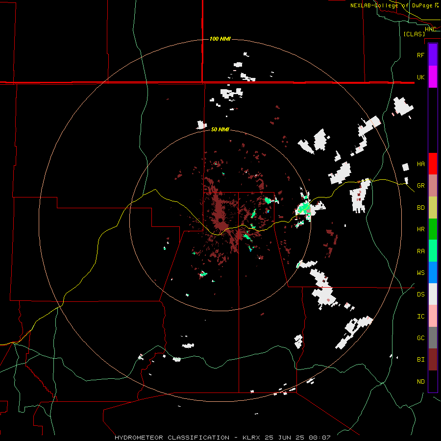The height and width of the screenshot is (441, 441).
Task: Pick the light green RA rain swatch
Action: coord(433,251)
